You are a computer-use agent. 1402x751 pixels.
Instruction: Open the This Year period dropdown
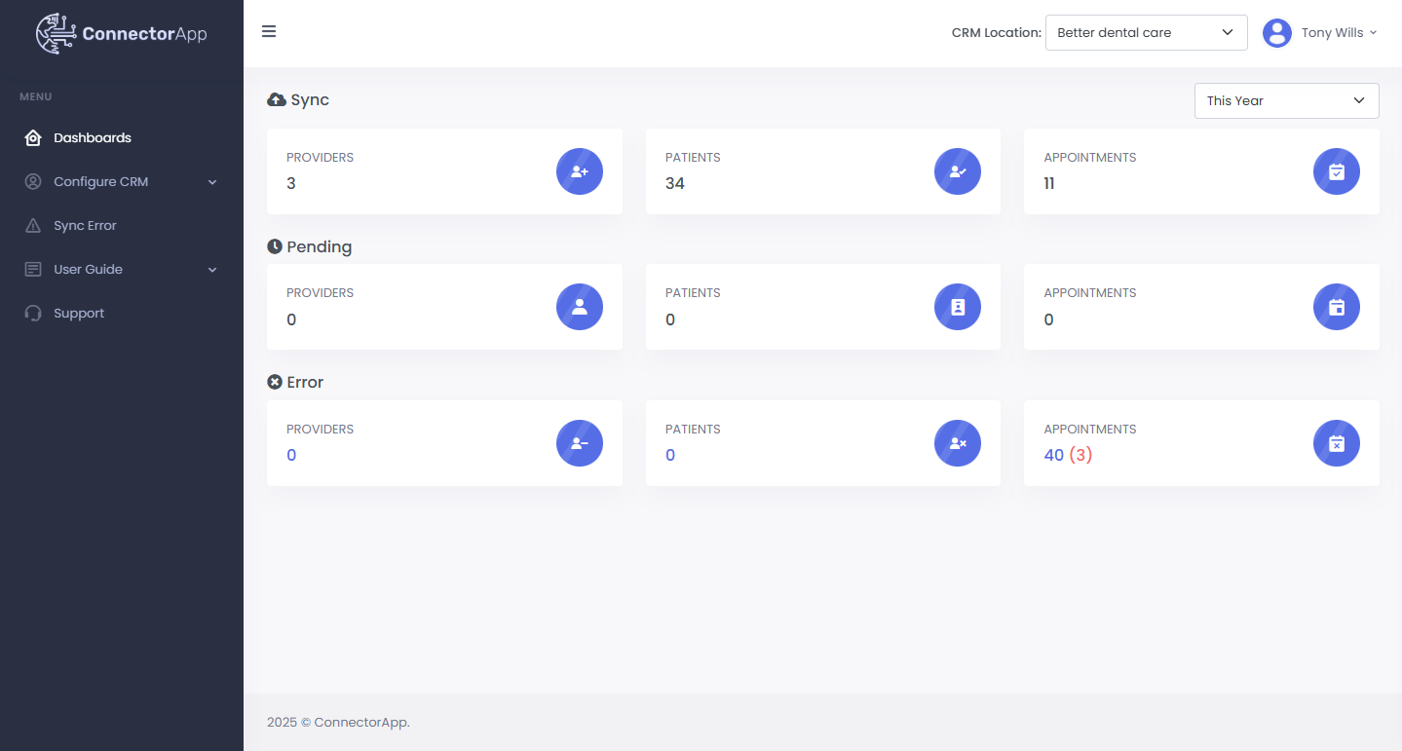click(x=1286, y=100)
